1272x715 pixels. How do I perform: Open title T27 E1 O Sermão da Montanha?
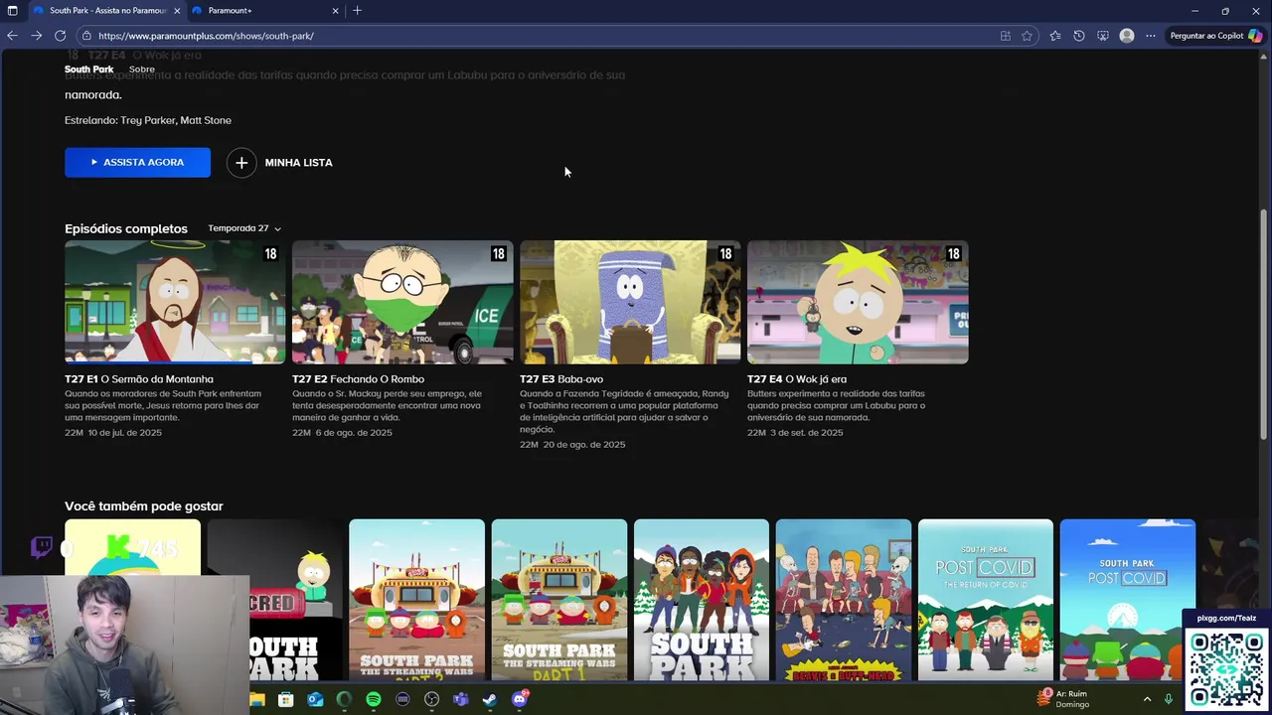coord(139,379)
